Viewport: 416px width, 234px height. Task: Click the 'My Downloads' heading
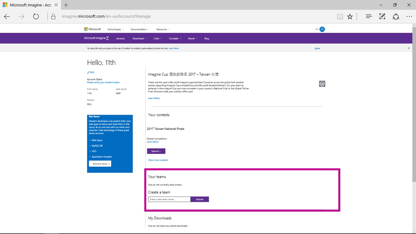pos(160,218)
